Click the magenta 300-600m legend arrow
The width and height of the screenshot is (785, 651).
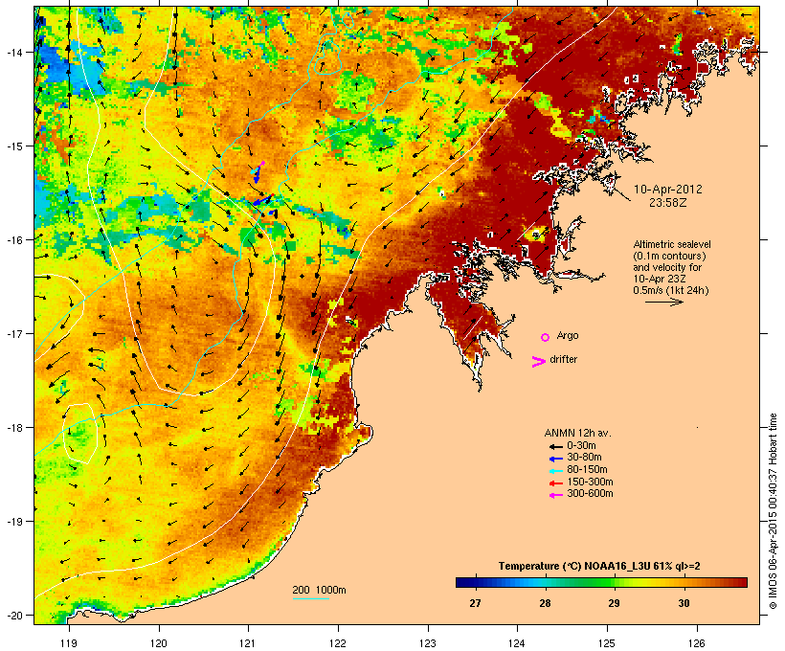pos(556,495)
